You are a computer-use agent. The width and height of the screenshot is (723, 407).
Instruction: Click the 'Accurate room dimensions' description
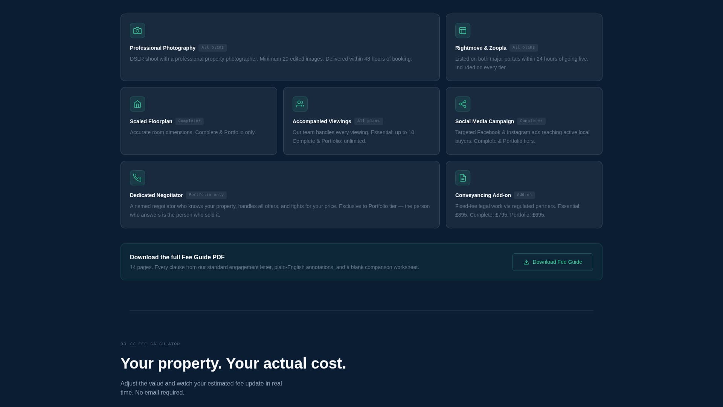(193, 132)
